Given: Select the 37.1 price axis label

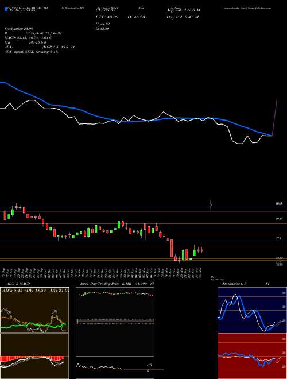Looking at the screenshot, I should [278, 238].
